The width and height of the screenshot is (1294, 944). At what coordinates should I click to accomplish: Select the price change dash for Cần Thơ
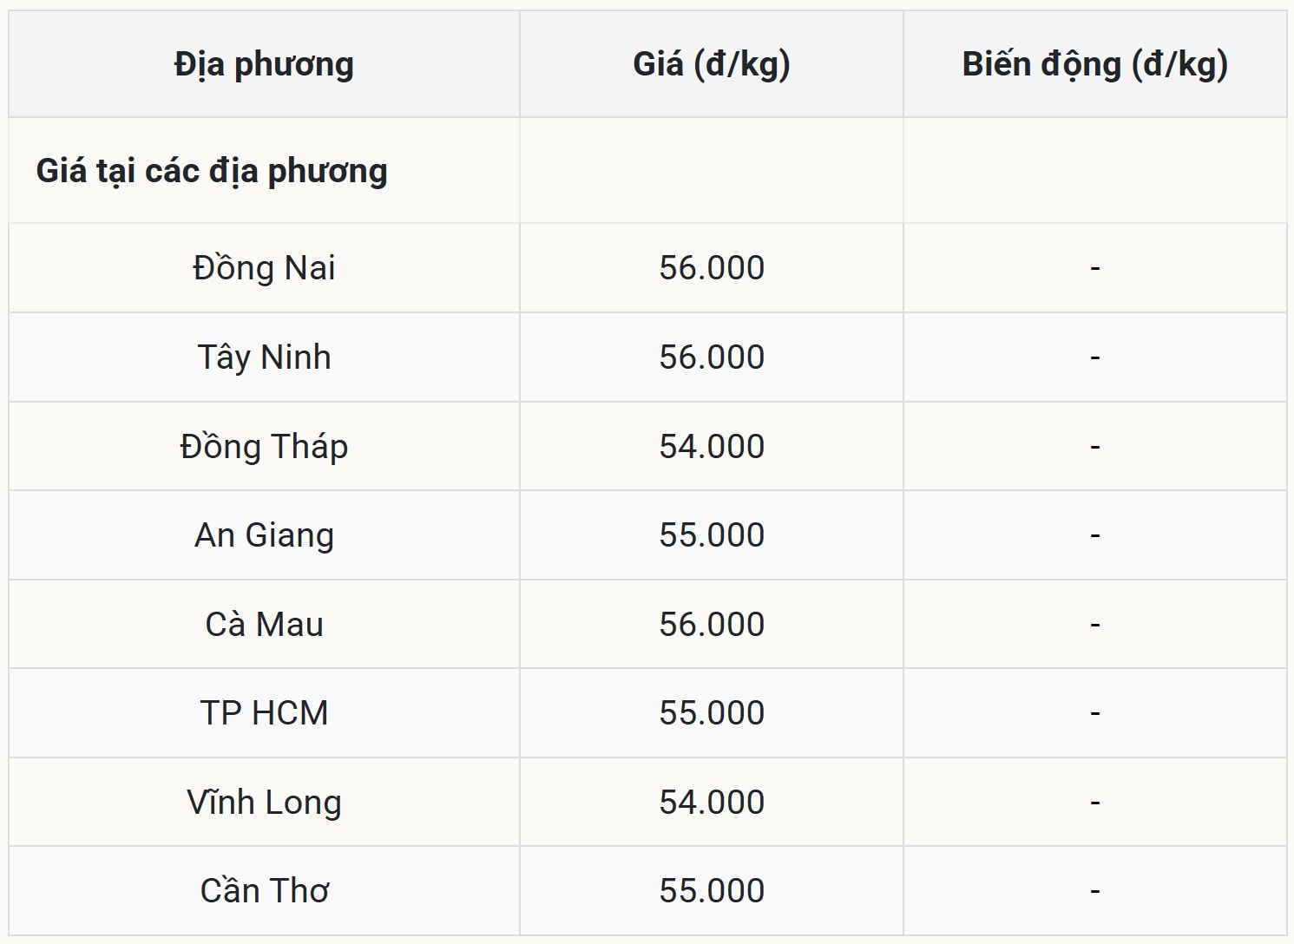click(x=1094, y=891)
